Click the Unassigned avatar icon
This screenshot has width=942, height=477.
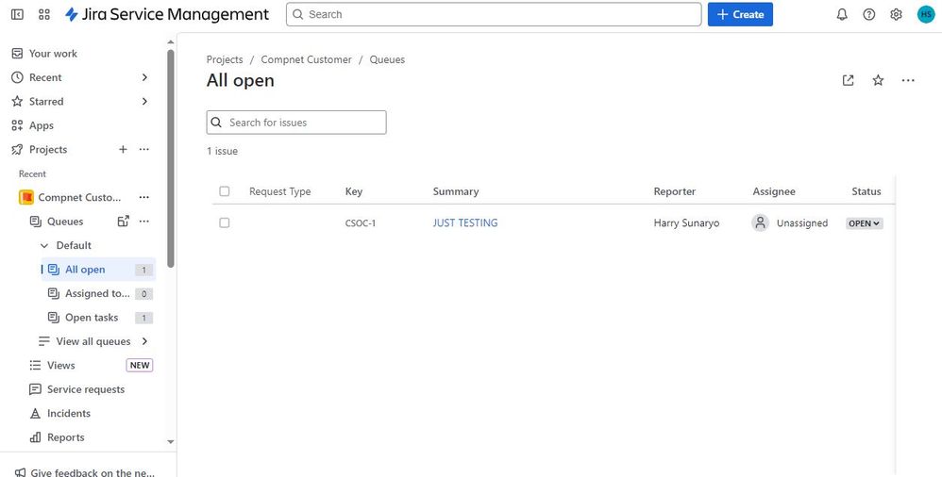tap(760, 222)
